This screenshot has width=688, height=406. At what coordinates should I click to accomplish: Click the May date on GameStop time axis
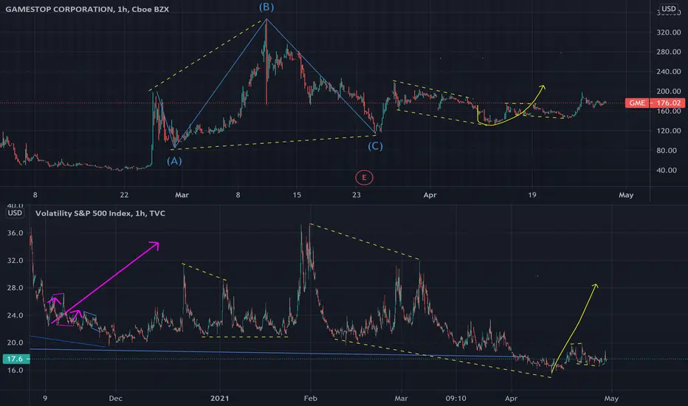[x=626, y=195]
